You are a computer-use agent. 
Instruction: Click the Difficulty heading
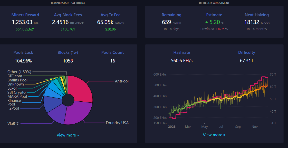[247, 52]
